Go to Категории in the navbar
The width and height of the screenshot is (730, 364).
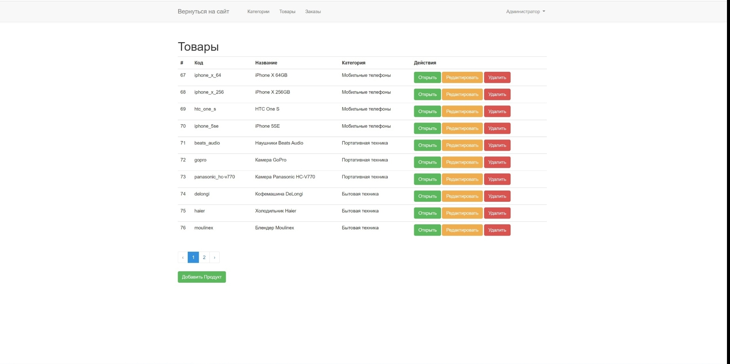point(258,11)
